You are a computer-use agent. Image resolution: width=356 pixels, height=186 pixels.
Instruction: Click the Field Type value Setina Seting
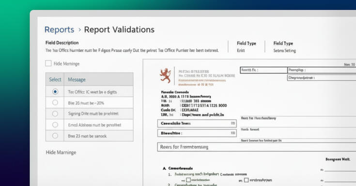click(284, 51)
